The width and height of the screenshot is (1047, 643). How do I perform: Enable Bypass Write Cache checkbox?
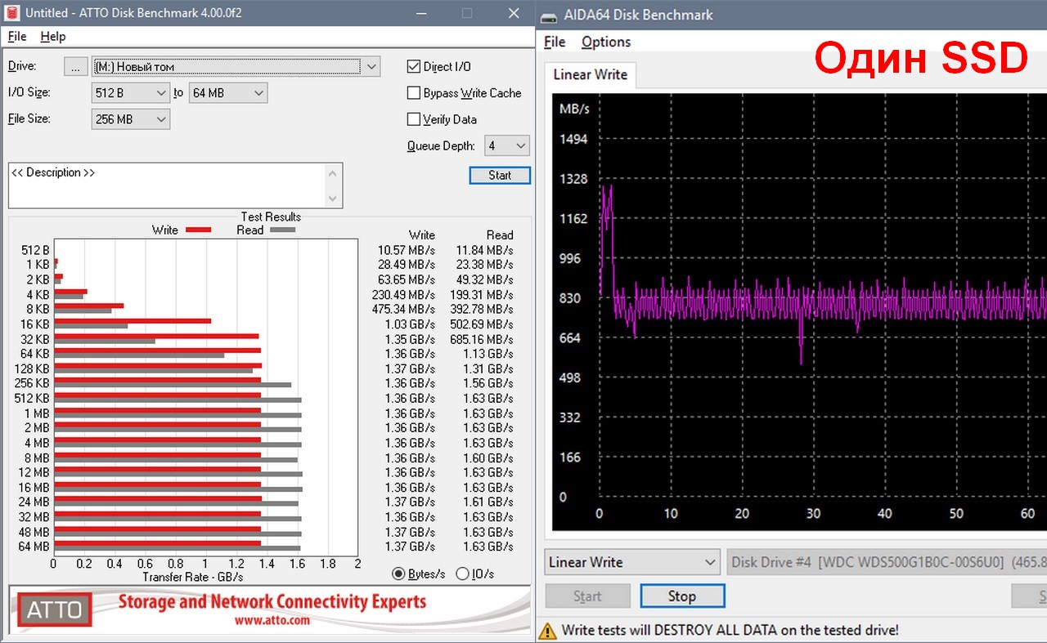(414, 93)
